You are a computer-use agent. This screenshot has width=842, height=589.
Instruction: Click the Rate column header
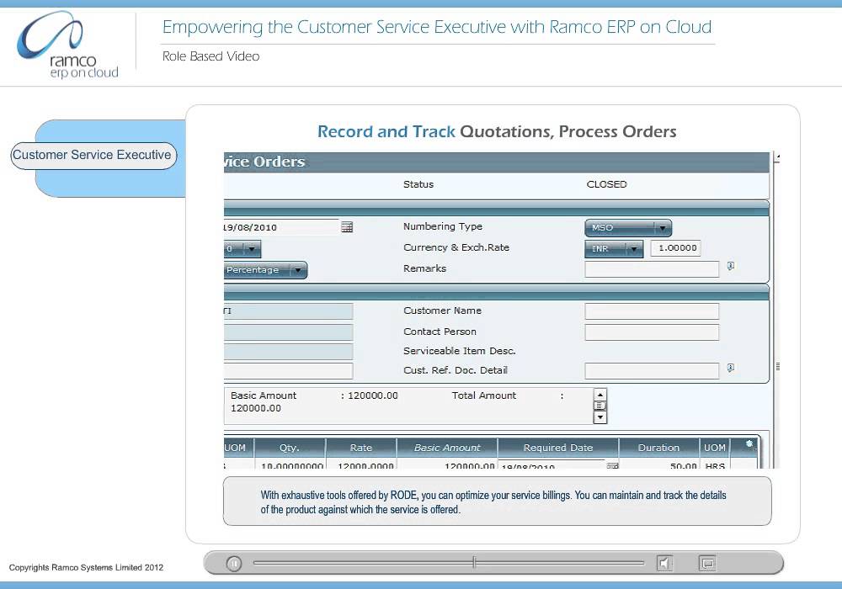361,448
